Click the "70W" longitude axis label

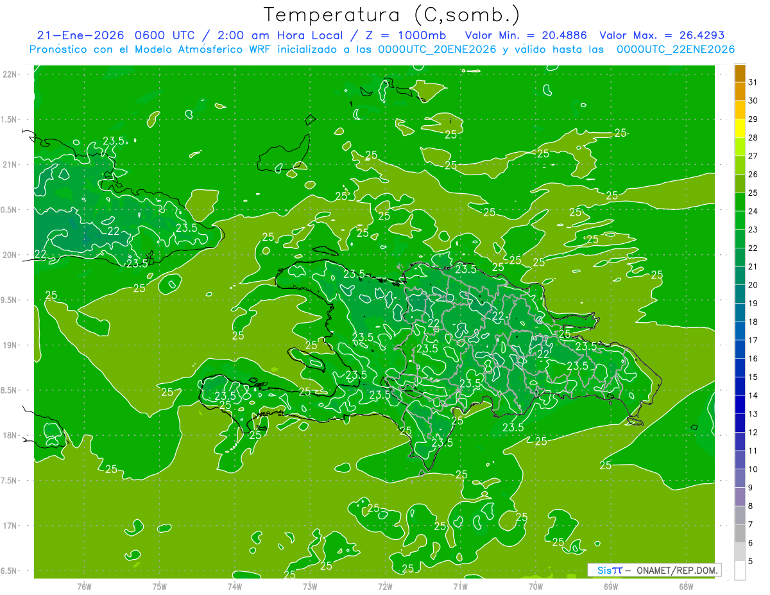coord(536,587)
